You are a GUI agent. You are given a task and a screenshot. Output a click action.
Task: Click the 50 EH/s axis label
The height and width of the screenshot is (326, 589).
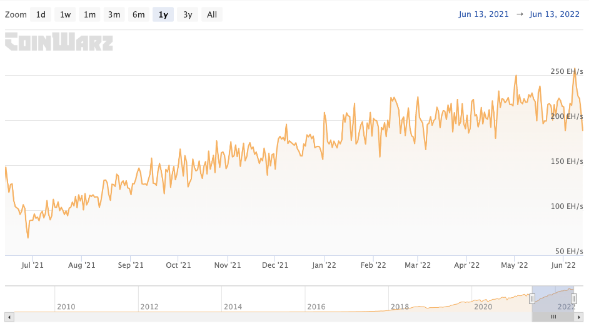(x=569, y=251)
